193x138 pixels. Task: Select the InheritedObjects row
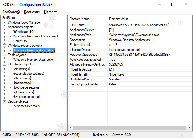point(130,50)
